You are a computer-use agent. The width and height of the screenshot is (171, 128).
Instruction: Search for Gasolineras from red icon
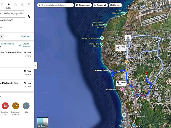(x=5, y=106)
